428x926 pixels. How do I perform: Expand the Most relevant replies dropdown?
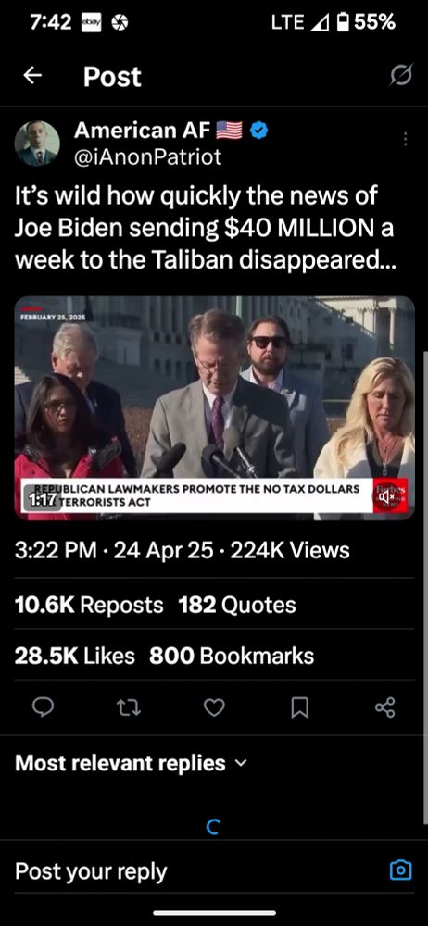(130, 762)
